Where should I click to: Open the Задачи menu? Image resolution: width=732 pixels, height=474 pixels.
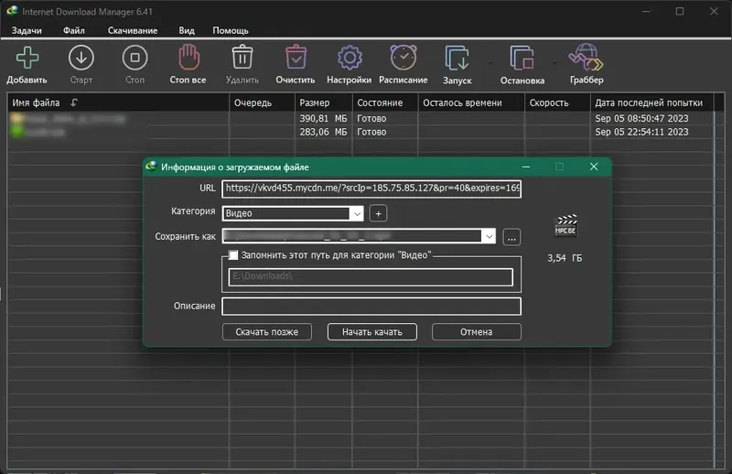pos(27,30)
